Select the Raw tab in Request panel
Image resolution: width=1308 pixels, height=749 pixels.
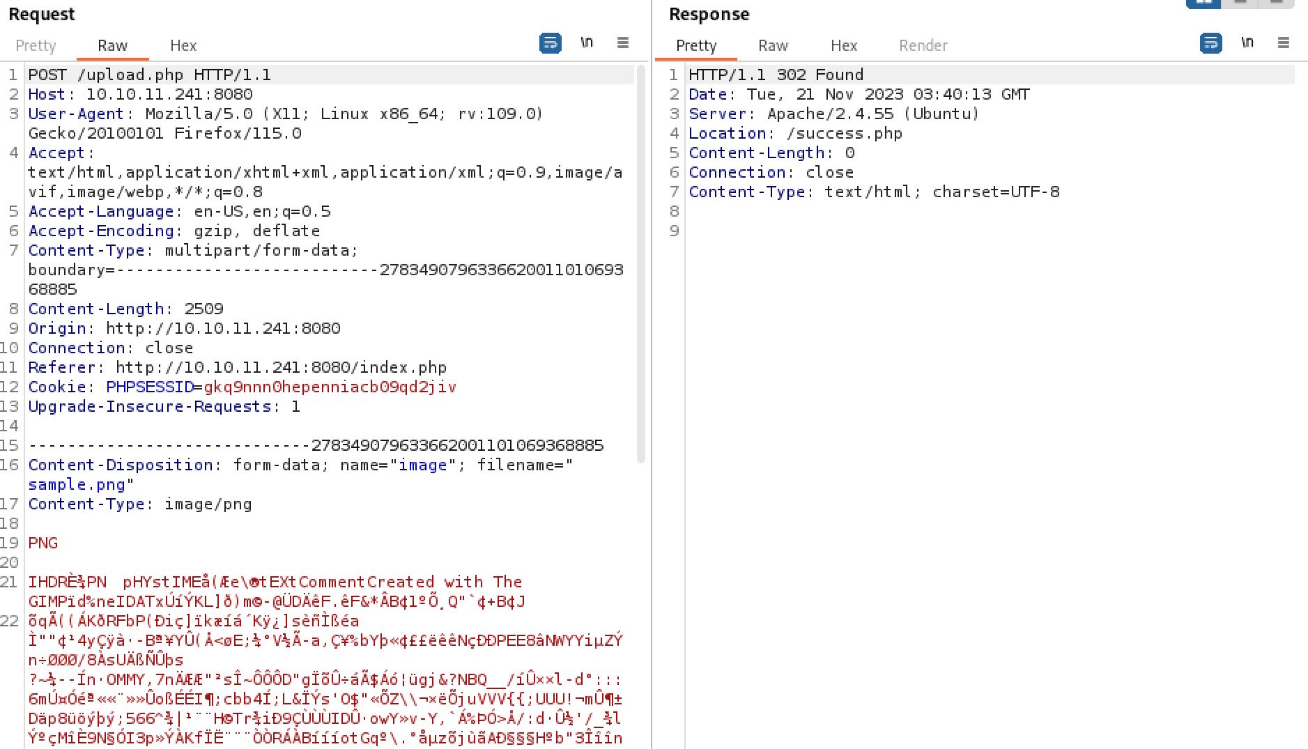(112, 46)
